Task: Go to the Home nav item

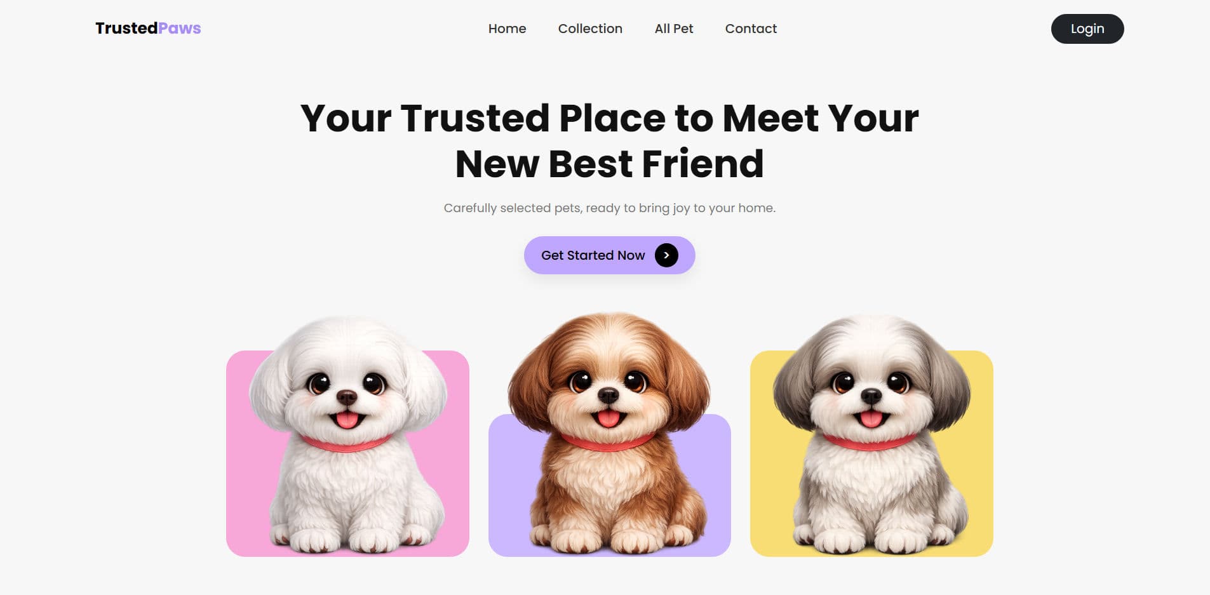Action: pos(507,29)
